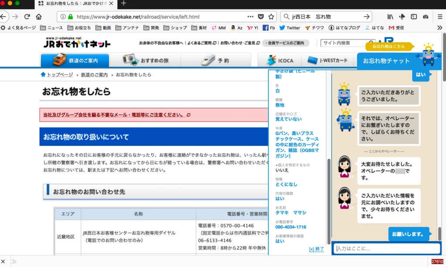Open a new tab with plus button
The height and width of the screenshot is (267, 446).
coord(123,3)
